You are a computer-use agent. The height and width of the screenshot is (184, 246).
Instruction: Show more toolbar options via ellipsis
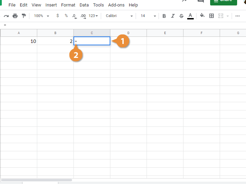pyautogui.click(x=237, y=16)
